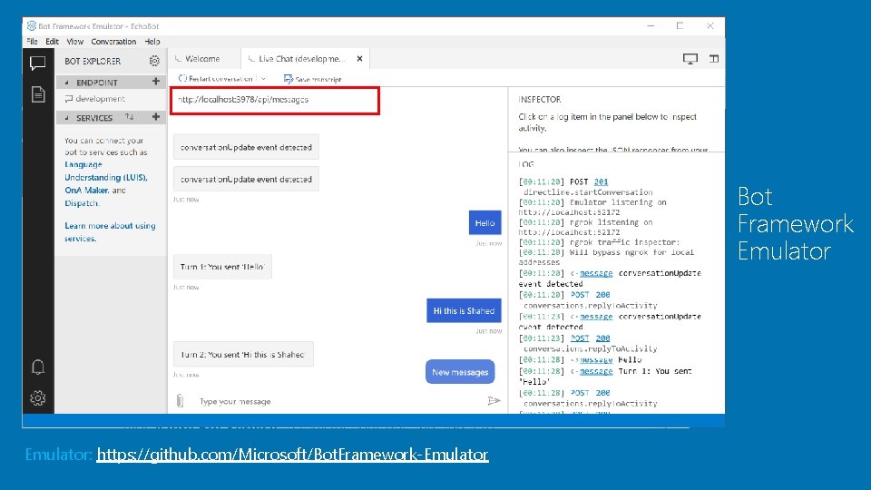Sort services with the arrows icon
Image resolution: width=871 pixels, height=490 pixels.
(x=130, y=117)
